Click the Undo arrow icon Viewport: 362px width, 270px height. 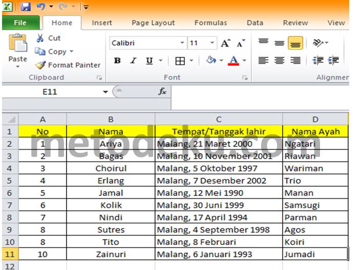tap(41, 7)
